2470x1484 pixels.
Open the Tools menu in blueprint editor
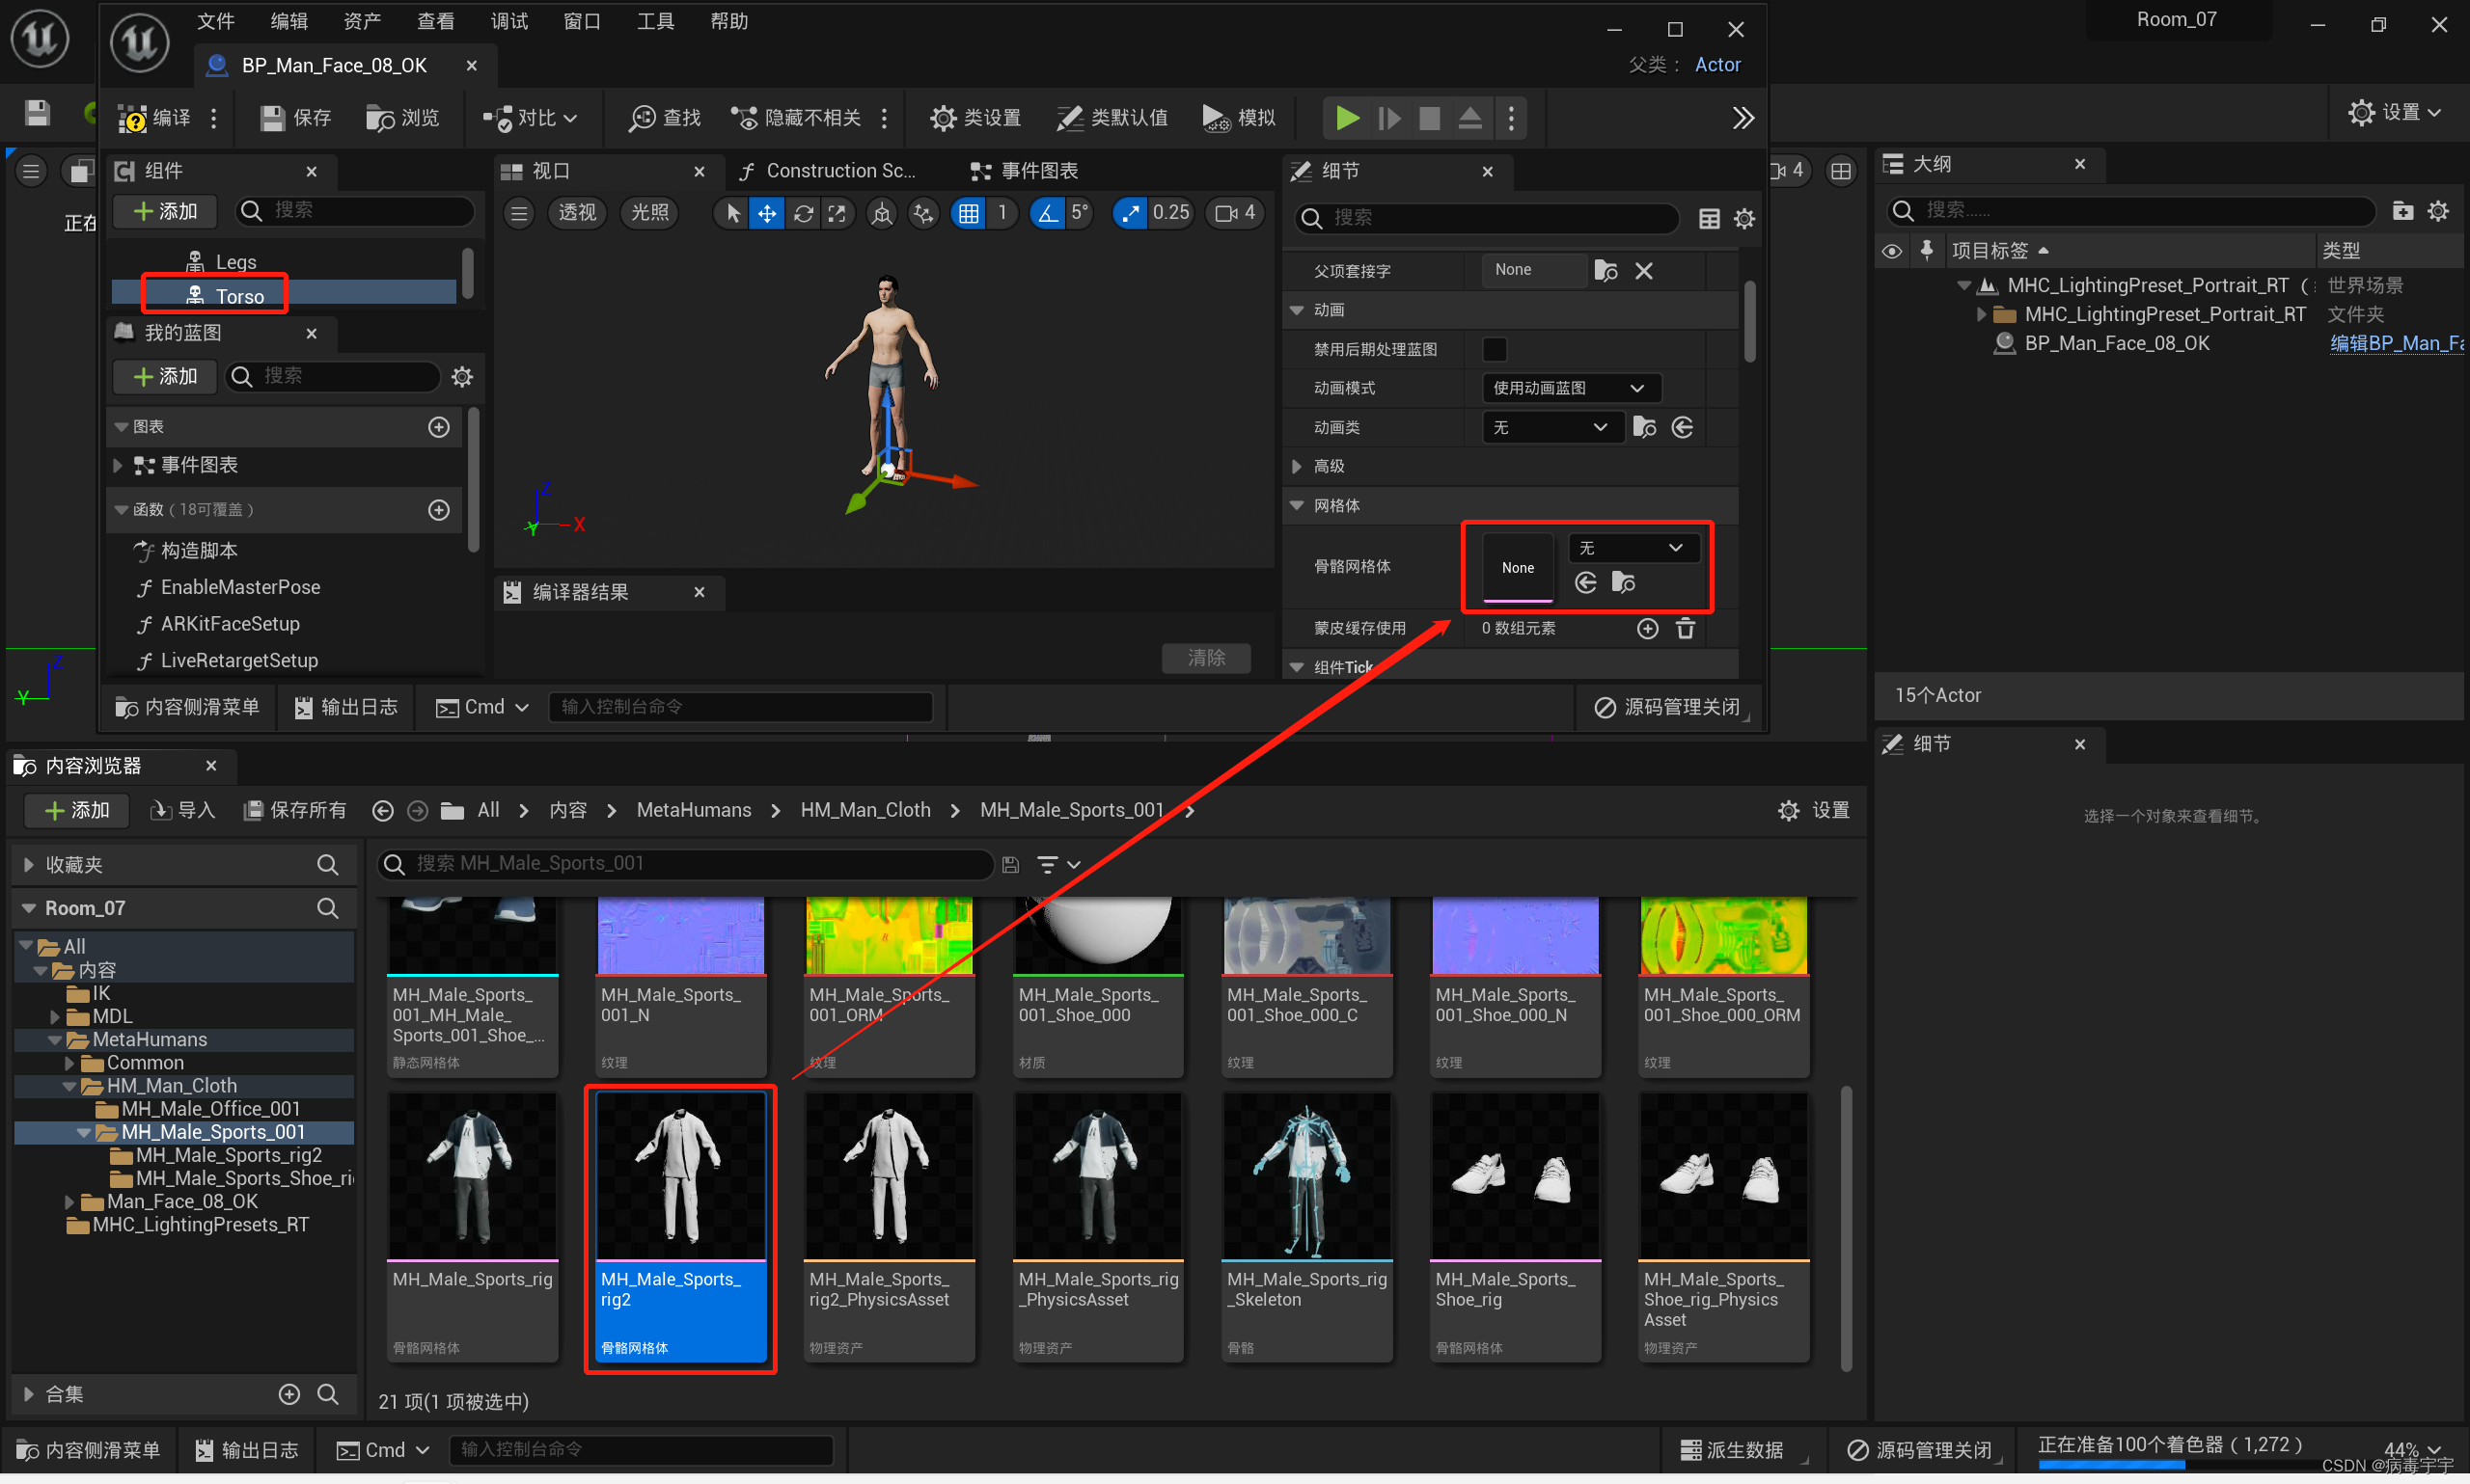pyautogui.click(x=655, y=21)
